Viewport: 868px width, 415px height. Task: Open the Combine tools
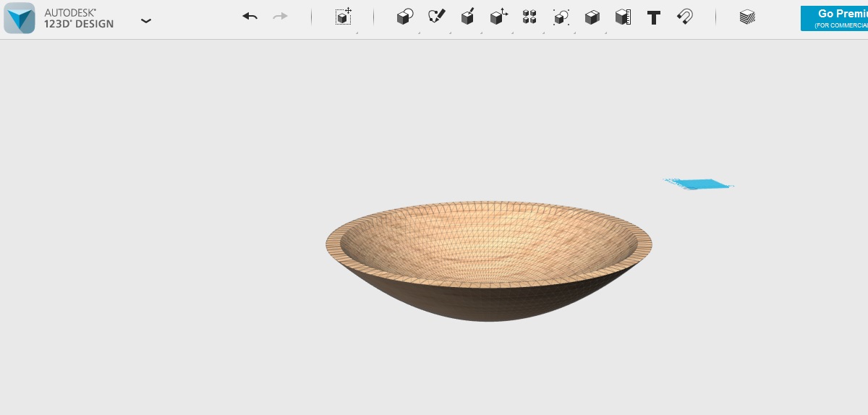[x=592, y=17]
